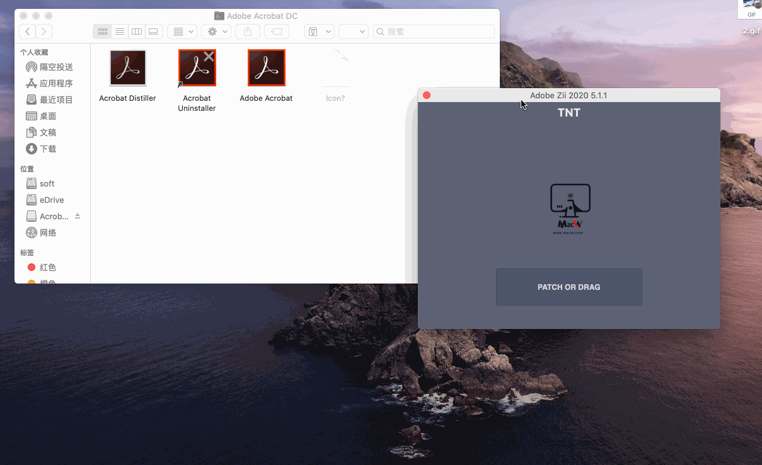Eject the Acrob... mounted volume

click(x=78, y=216)
